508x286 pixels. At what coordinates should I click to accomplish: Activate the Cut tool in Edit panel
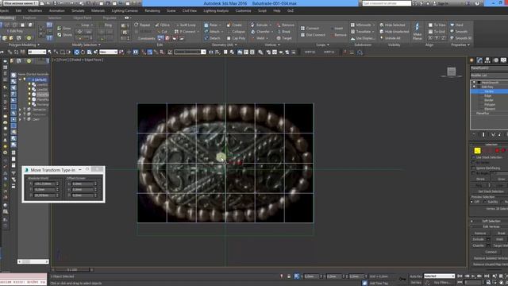[x=162, y=32]
